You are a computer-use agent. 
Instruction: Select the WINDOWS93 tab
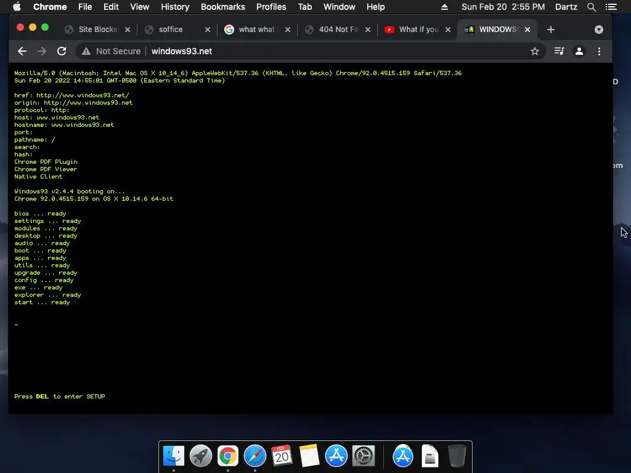[497, 30]
